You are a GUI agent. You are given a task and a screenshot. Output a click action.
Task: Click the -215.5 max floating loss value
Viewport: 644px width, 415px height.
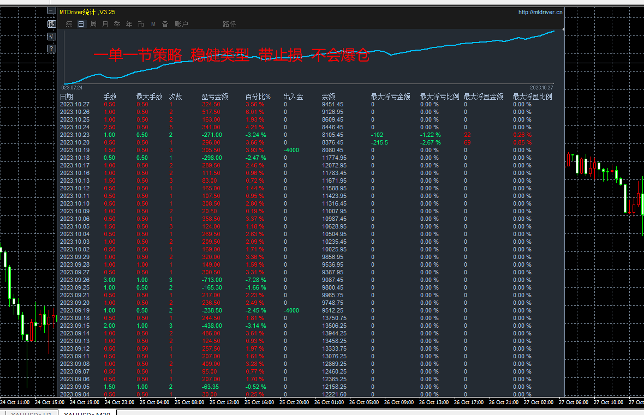coord(379,143)
